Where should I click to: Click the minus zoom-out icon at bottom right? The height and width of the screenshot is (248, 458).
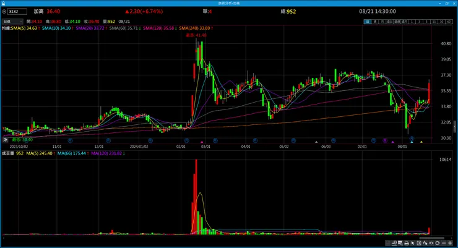point(444,243)
